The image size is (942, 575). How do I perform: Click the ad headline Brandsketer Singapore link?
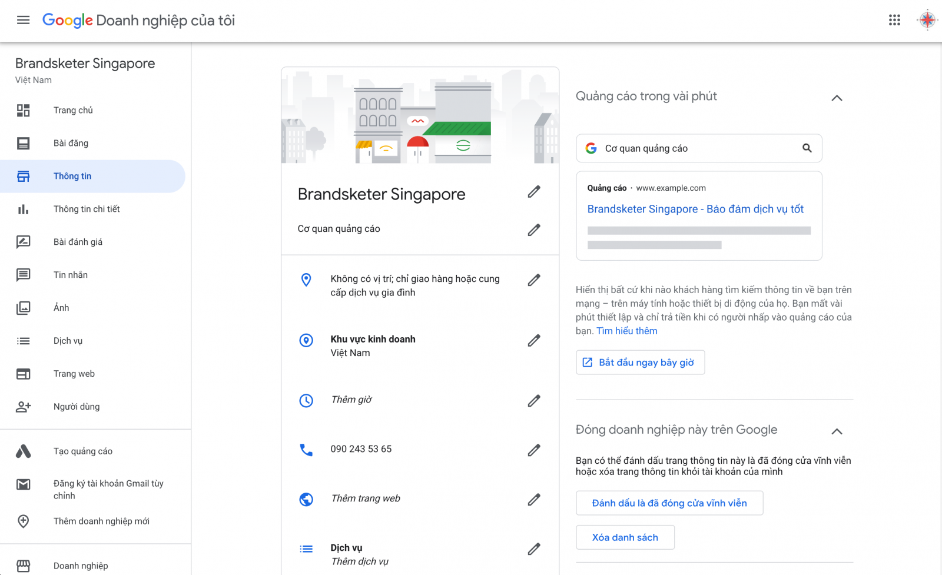point(695,209)
